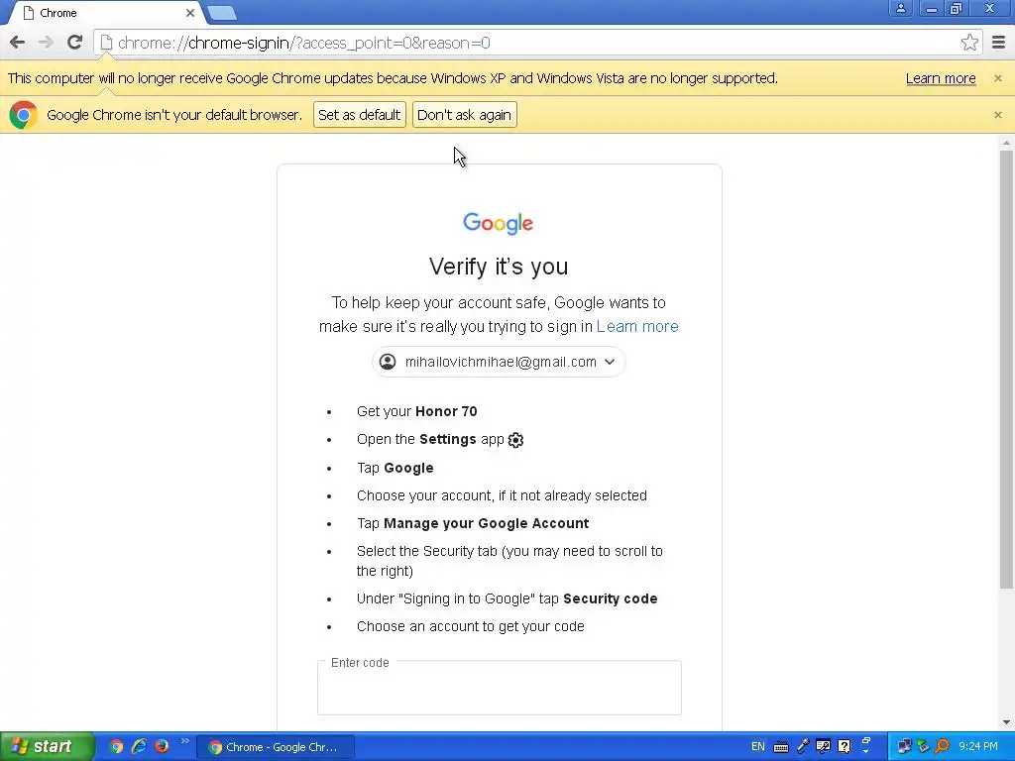Click the scrollbar up arrow
Viewport: 1015px width, 761px height.
pyautogui.click(x=1006, y=143)
